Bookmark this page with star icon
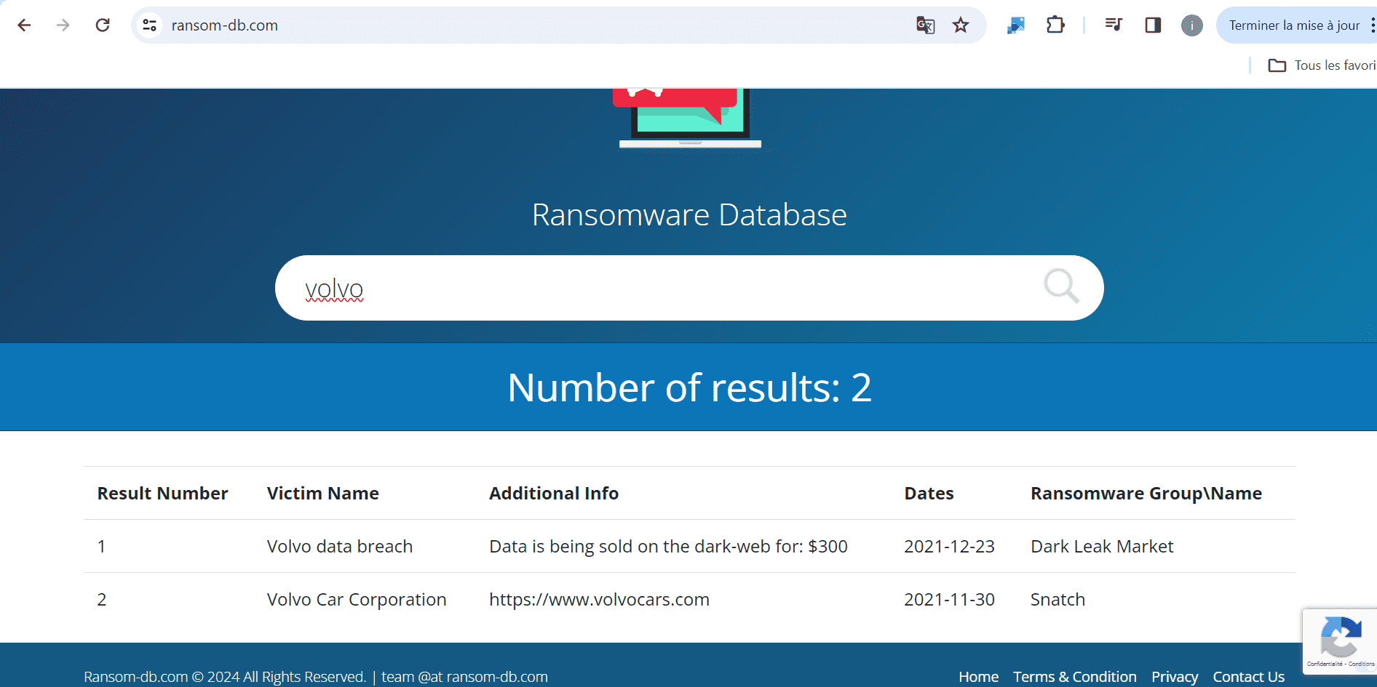1377x687 pixels. click(961, 25)
